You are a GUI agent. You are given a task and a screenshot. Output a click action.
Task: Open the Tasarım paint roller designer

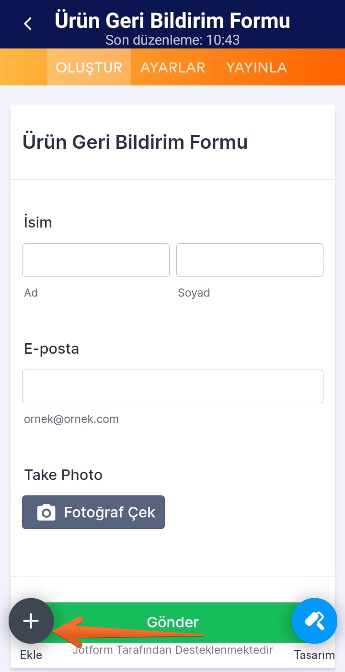[x=314, y=621]
